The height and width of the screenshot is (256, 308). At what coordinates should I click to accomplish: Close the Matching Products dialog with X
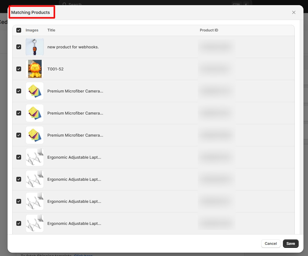(294, 12)
